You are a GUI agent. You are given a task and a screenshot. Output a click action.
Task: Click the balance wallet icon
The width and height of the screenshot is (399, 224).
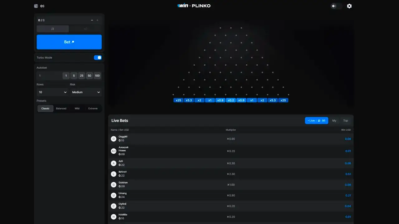coord(36,6)
